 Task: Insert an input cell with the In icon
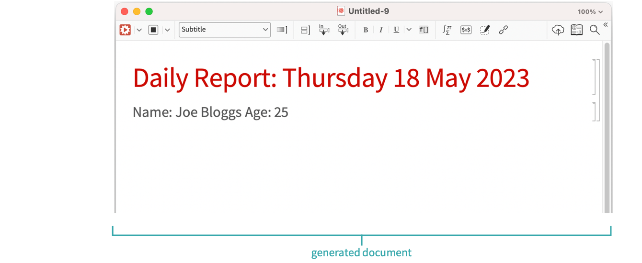pyautogui.click(x=324, y=30)
